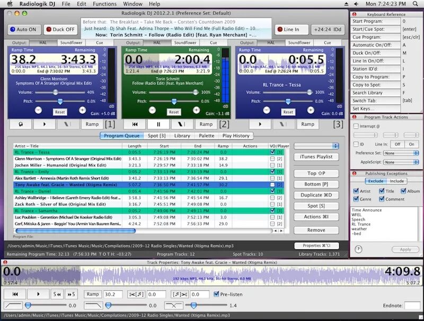The height and width of the screenshot is (321, 424).
Task: Decrease pitch with minus on player 1
Action: (x=38, y=110)
